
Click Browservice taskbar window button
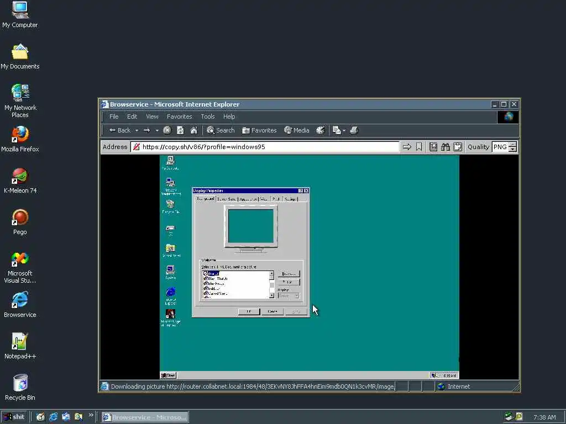point(145,417)
